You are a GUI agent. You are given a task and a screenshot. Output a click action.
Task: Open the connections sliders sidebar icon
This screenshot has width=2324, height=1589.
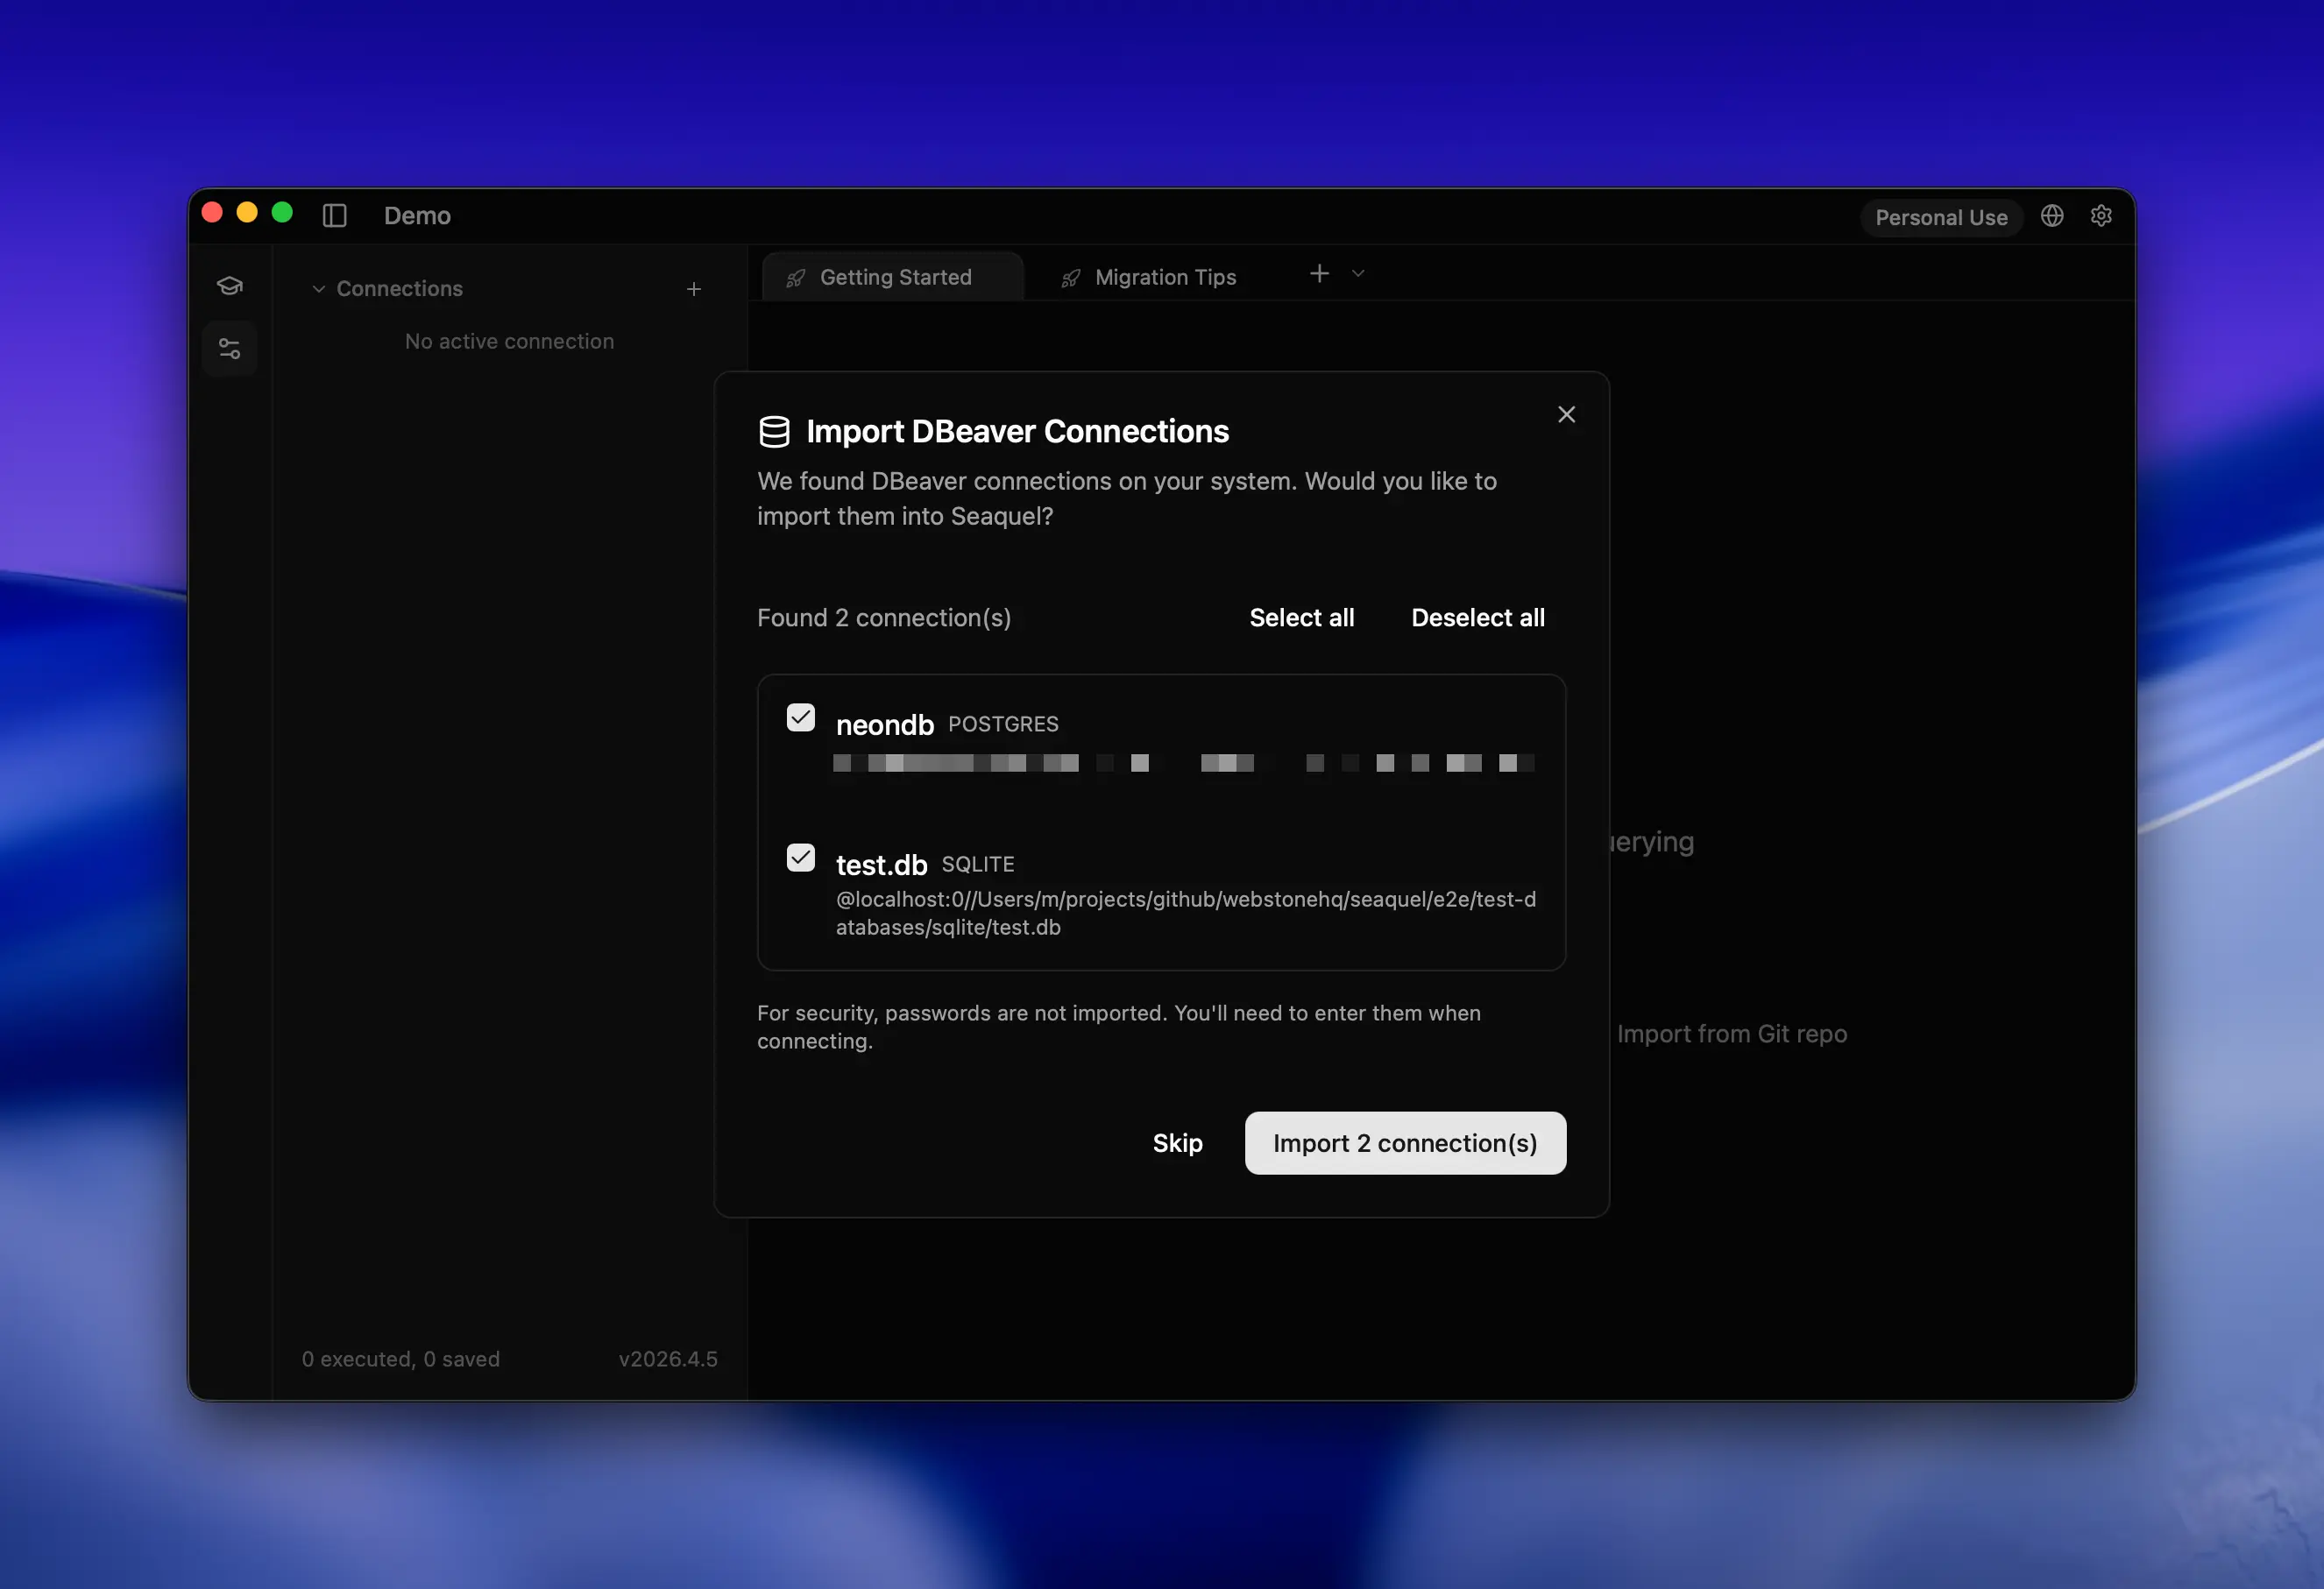click(230, 349)
